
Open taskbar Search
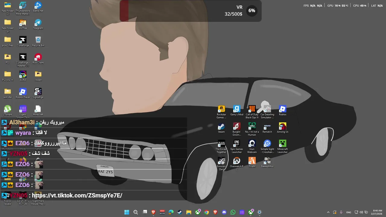136,212
